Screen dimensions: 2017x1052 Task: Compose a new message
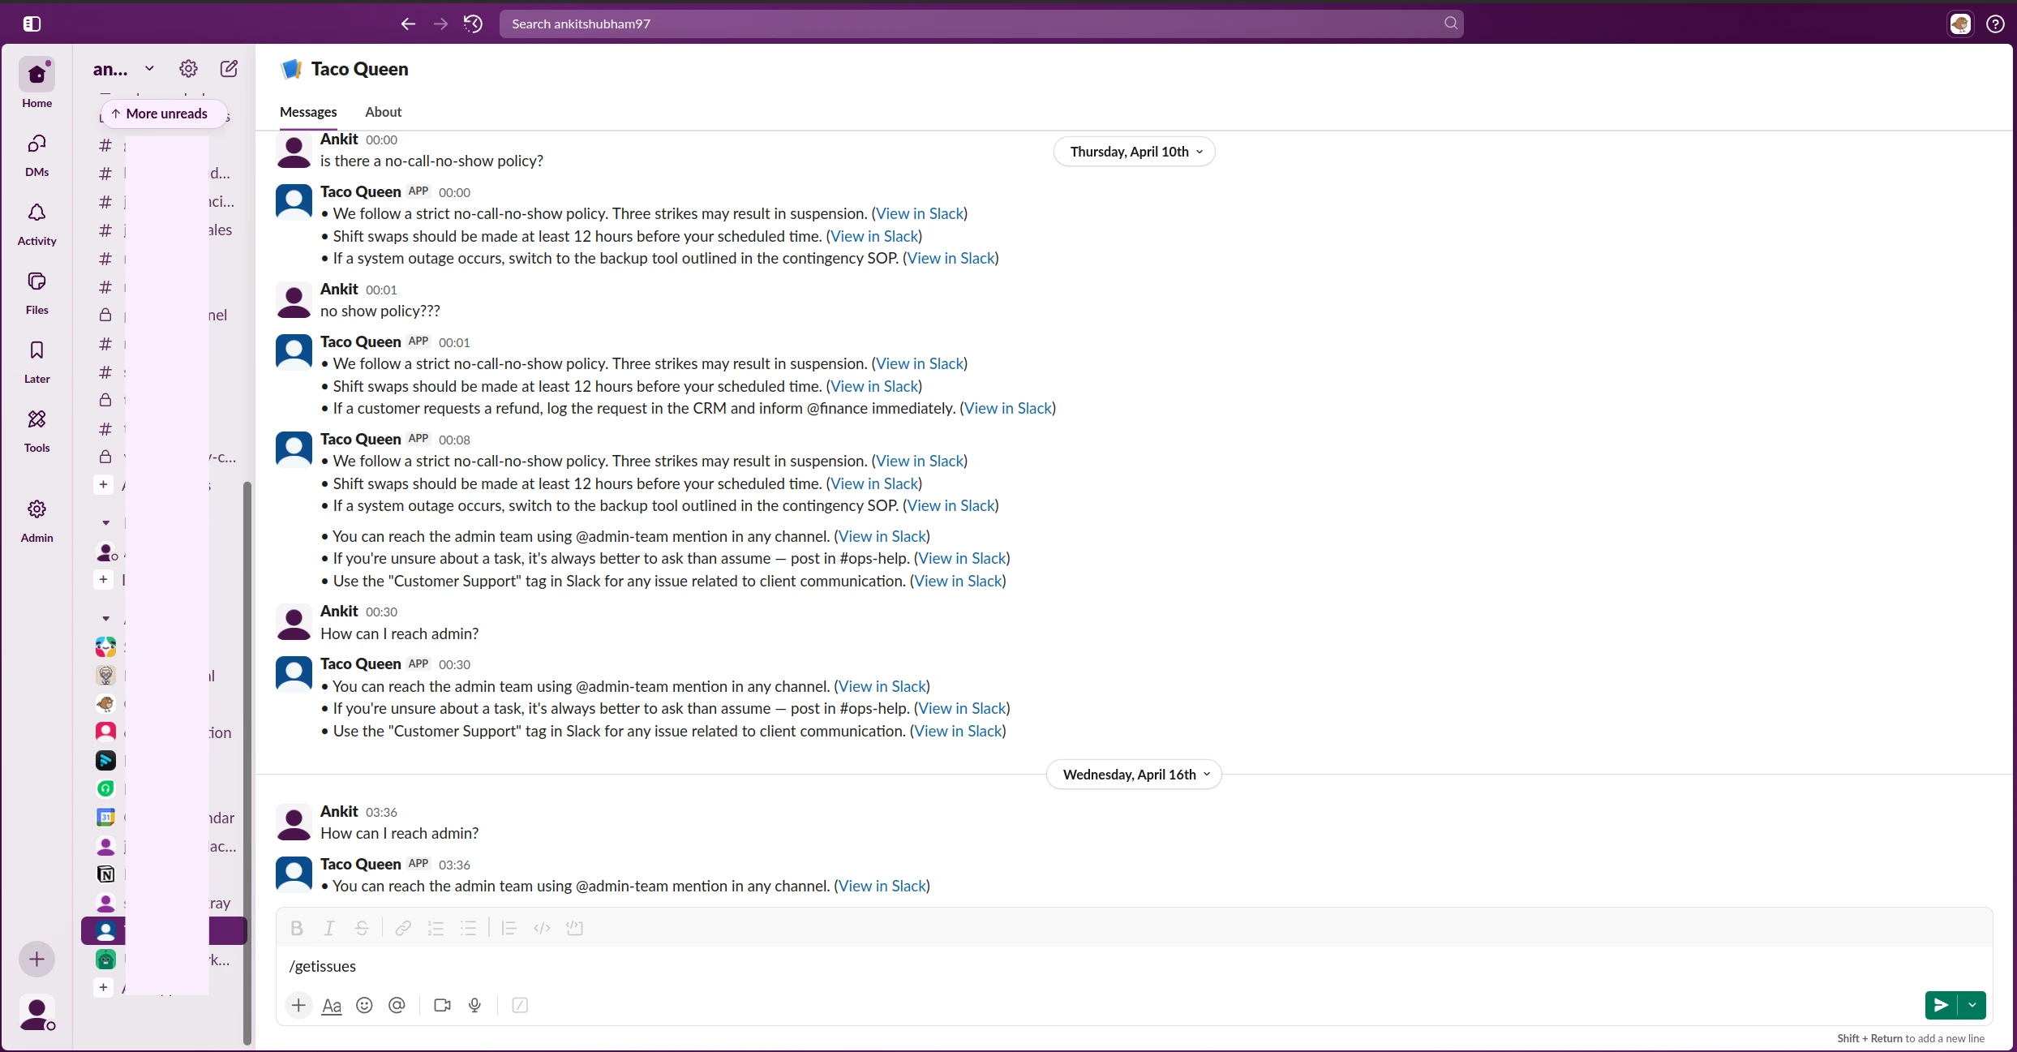(x=230, y=69)
